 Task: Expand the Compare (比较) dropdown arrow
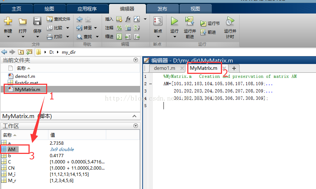click(68, 28)
